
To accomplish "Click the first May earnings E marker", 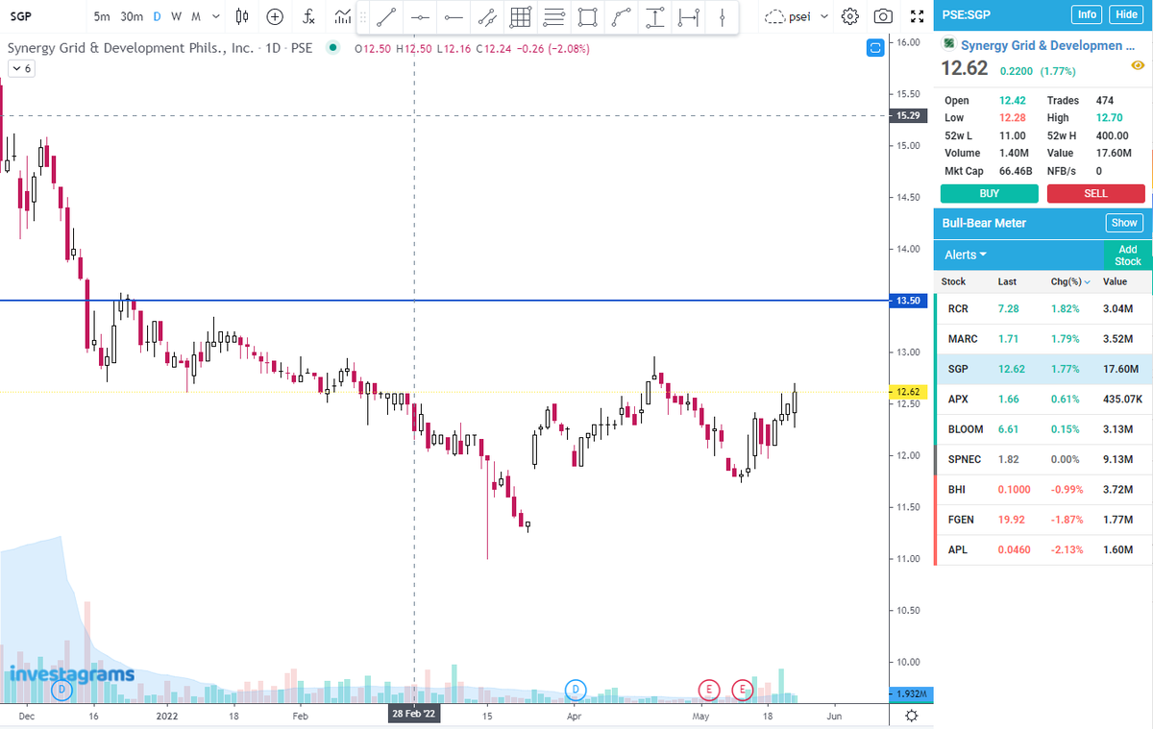I will 709,689.
